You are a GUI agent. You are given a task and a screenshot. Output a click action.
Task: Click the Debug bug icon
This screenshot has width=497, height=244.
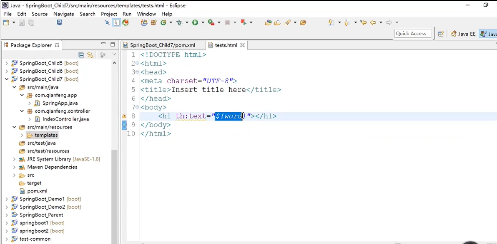[x=179, y=22]
